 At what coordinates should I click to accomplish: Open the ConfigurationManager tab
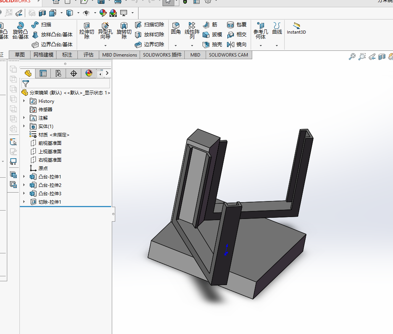pyautogui.click(x=58, y=73)
